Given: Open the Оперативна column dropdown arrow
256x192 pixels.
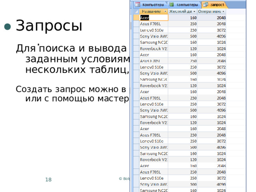Looking at the screenshot, I should [223, 12].
